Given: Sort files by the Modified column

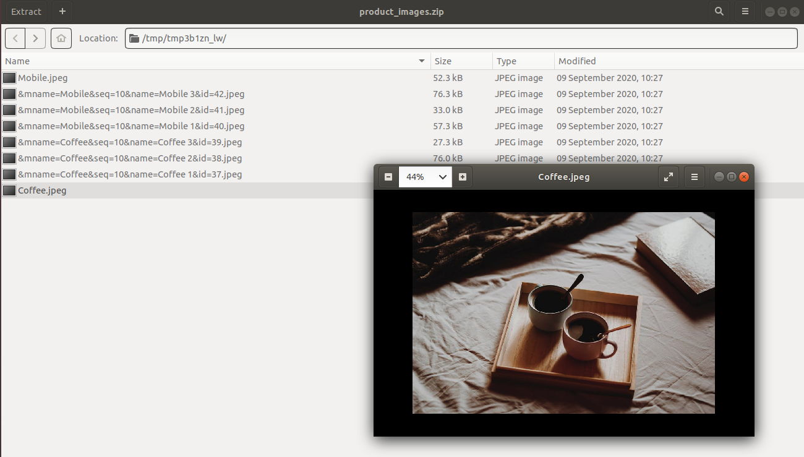Looking at the screenshot, I should tap(679, 61).
